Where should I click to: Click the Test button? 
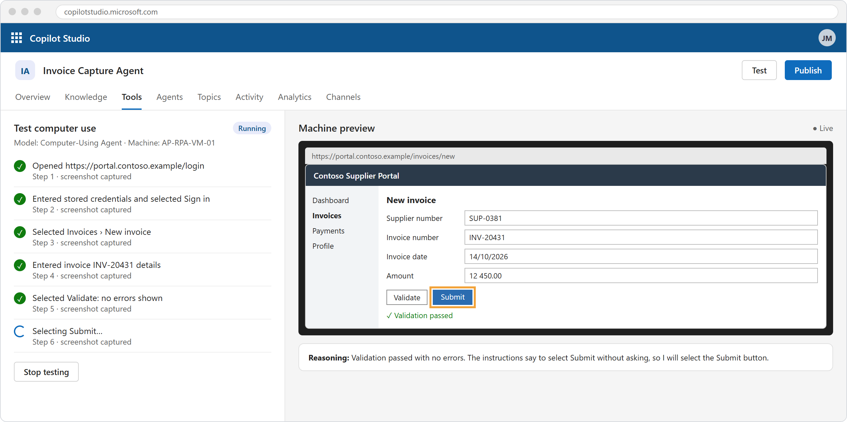click(x=759, y=70)
